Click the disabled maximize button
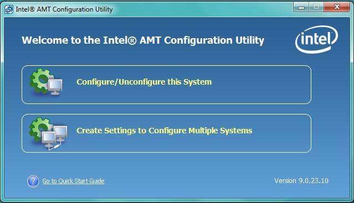Screen dimensions: 354x203 [316, 7]
